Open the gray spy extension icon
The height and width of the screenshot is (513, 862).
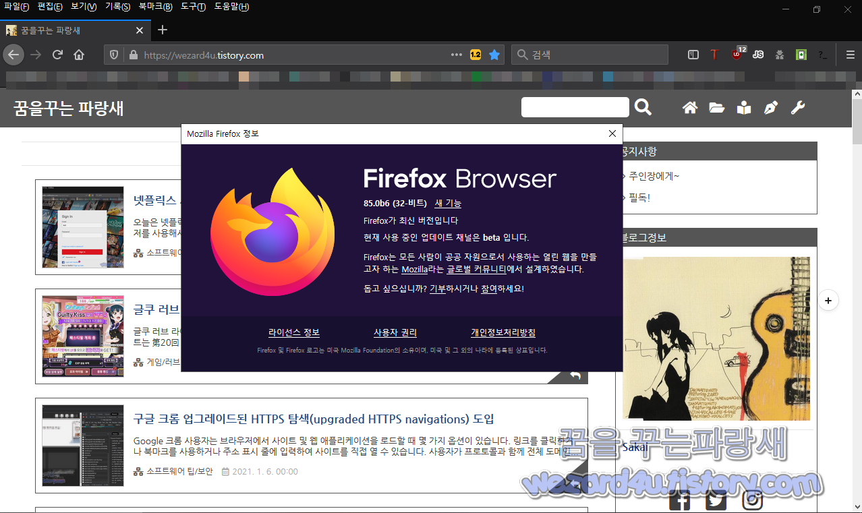tap(780, 55)
